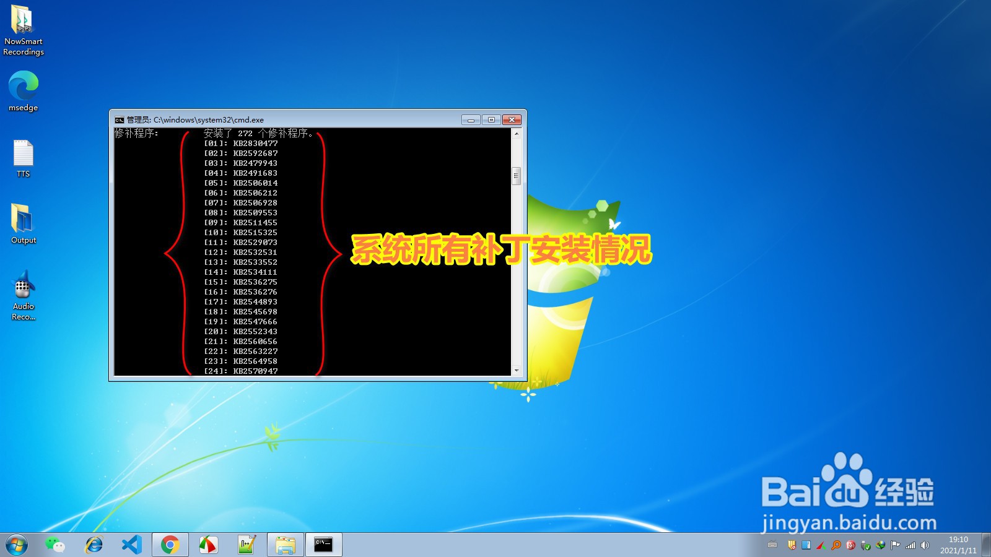Close the cmd.exe window

point(512,119)
